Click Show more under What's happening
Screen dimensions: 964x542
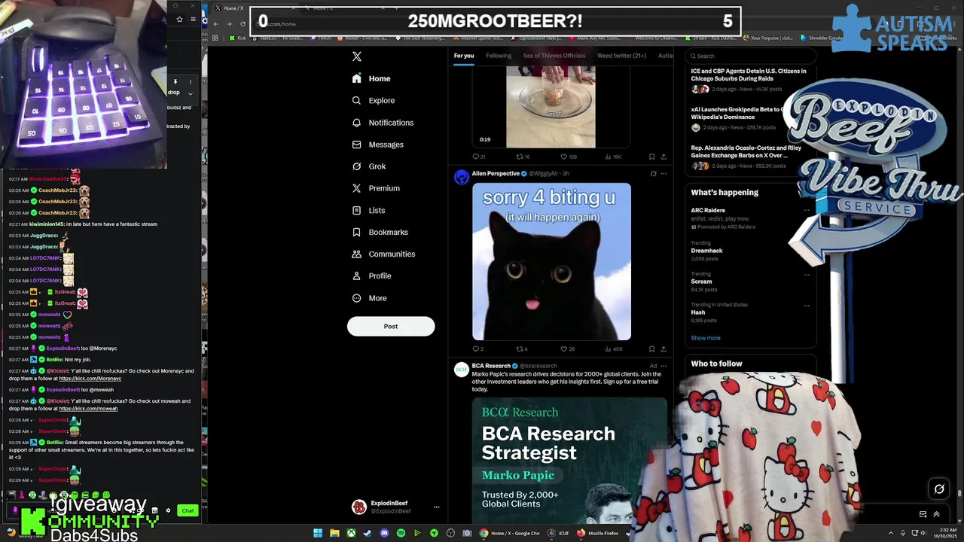pyautogui.click(x=706, y=338)
